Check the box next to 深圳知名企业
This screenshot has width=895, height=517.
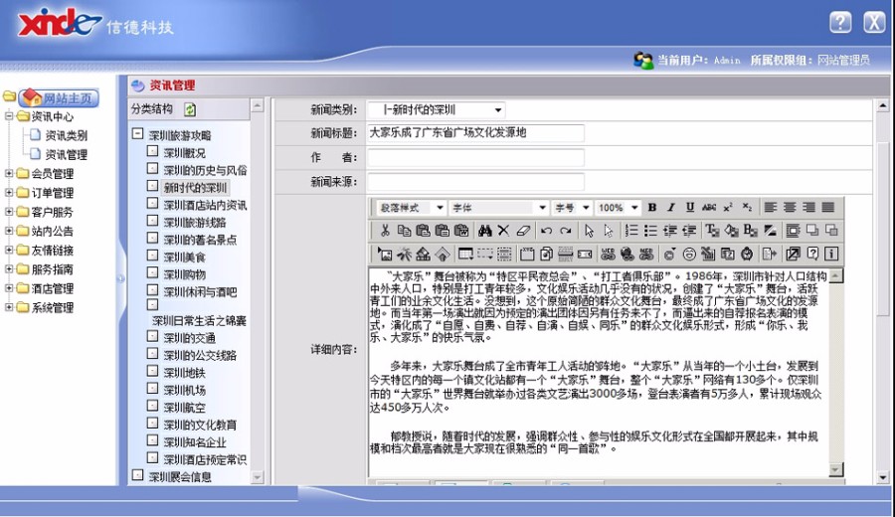pyautogui.click(x=152, y=440)
